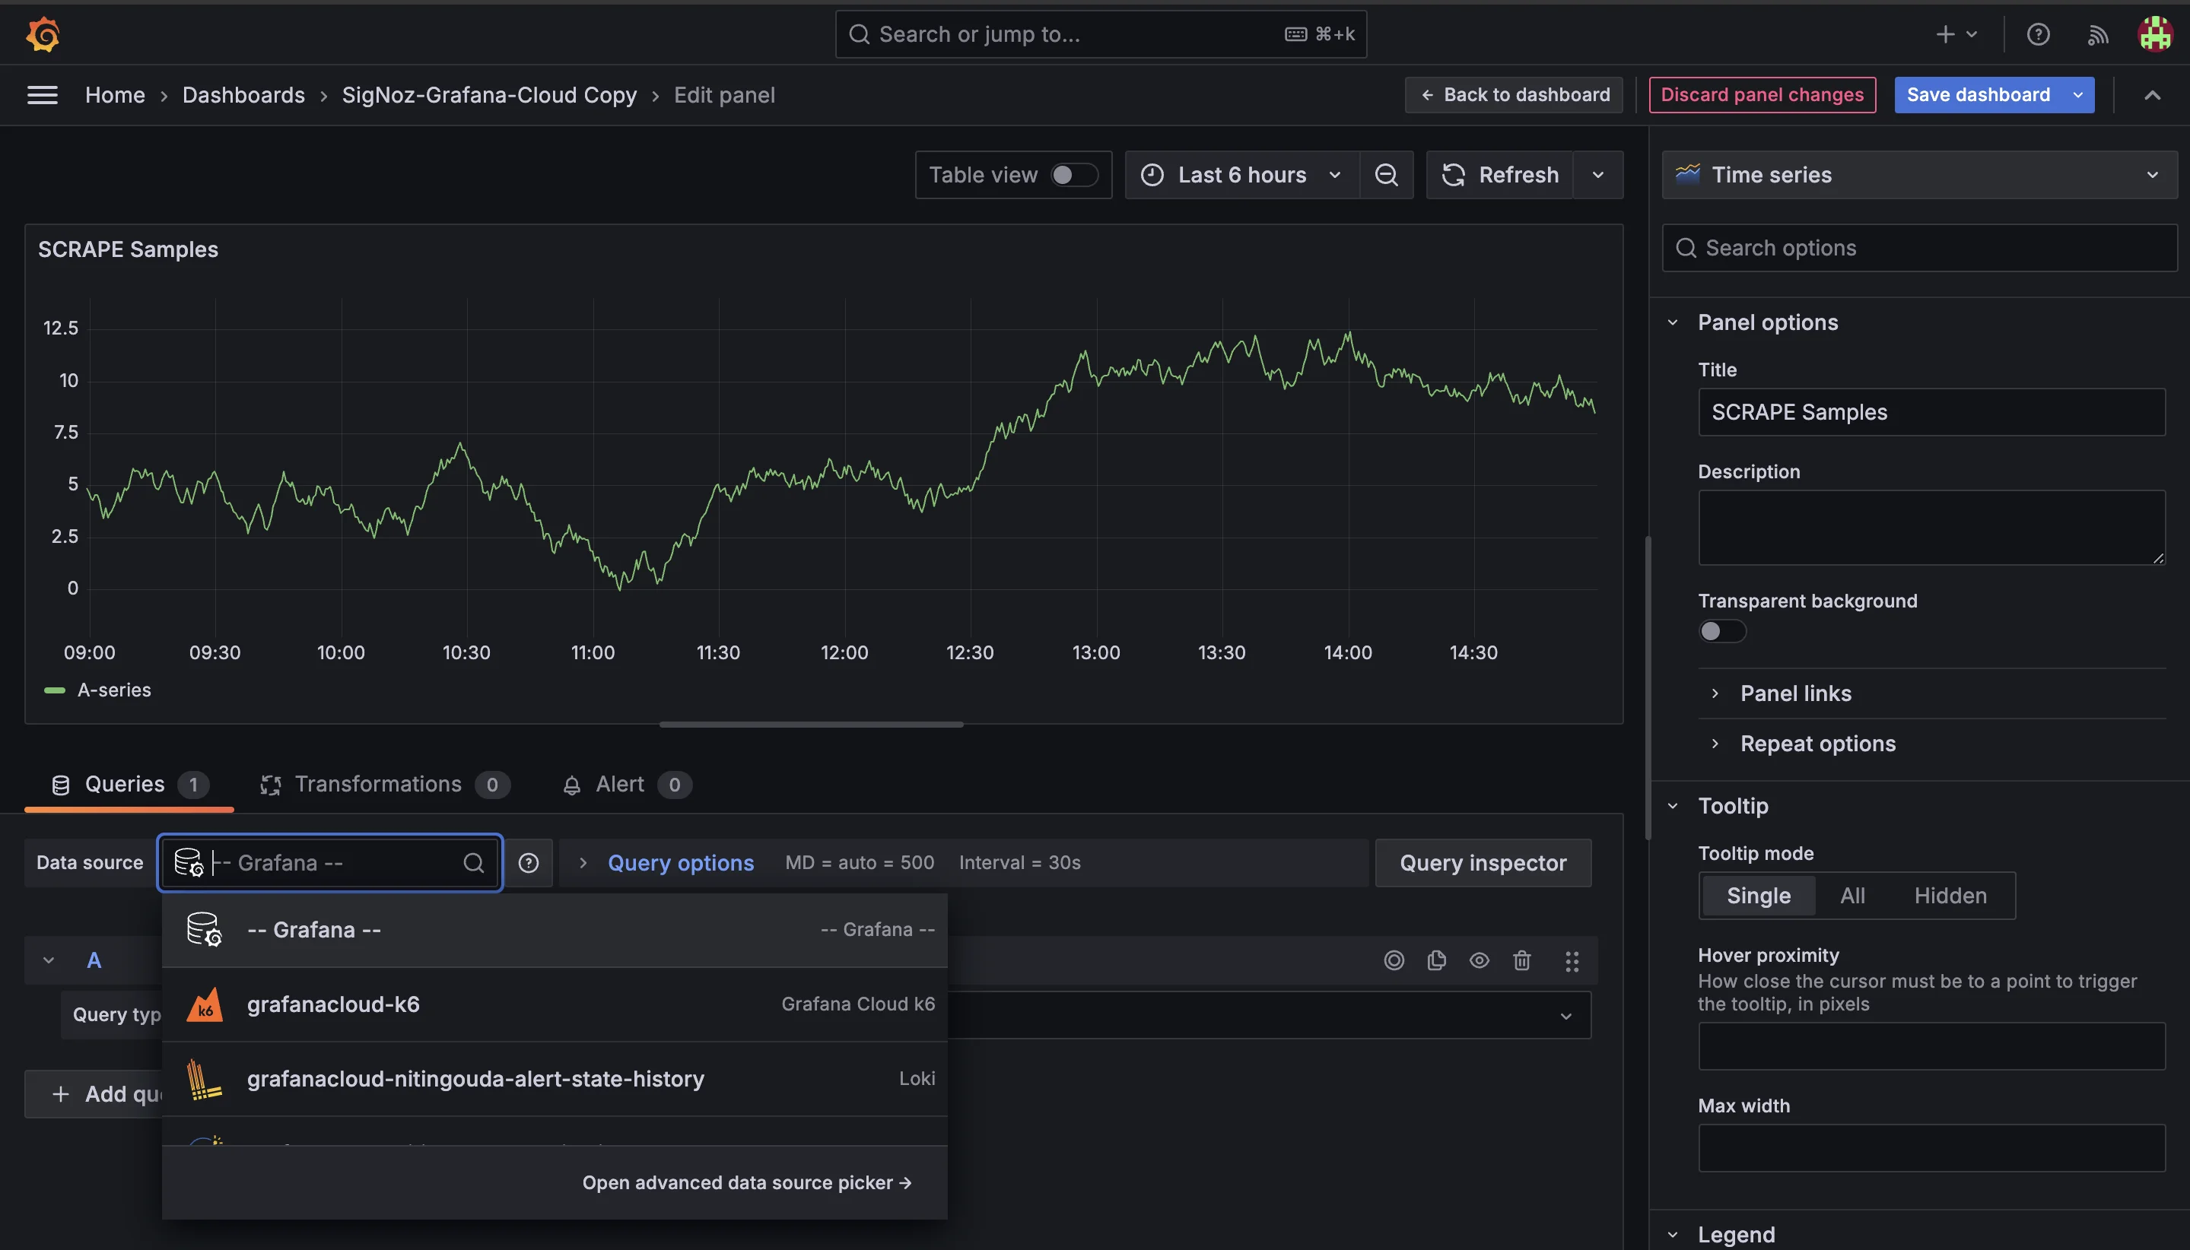Screen dimensions: 2190x1250
Task: Select Hidden tooltip mode
Action: pyautogui.click(x=1950, y=896)
